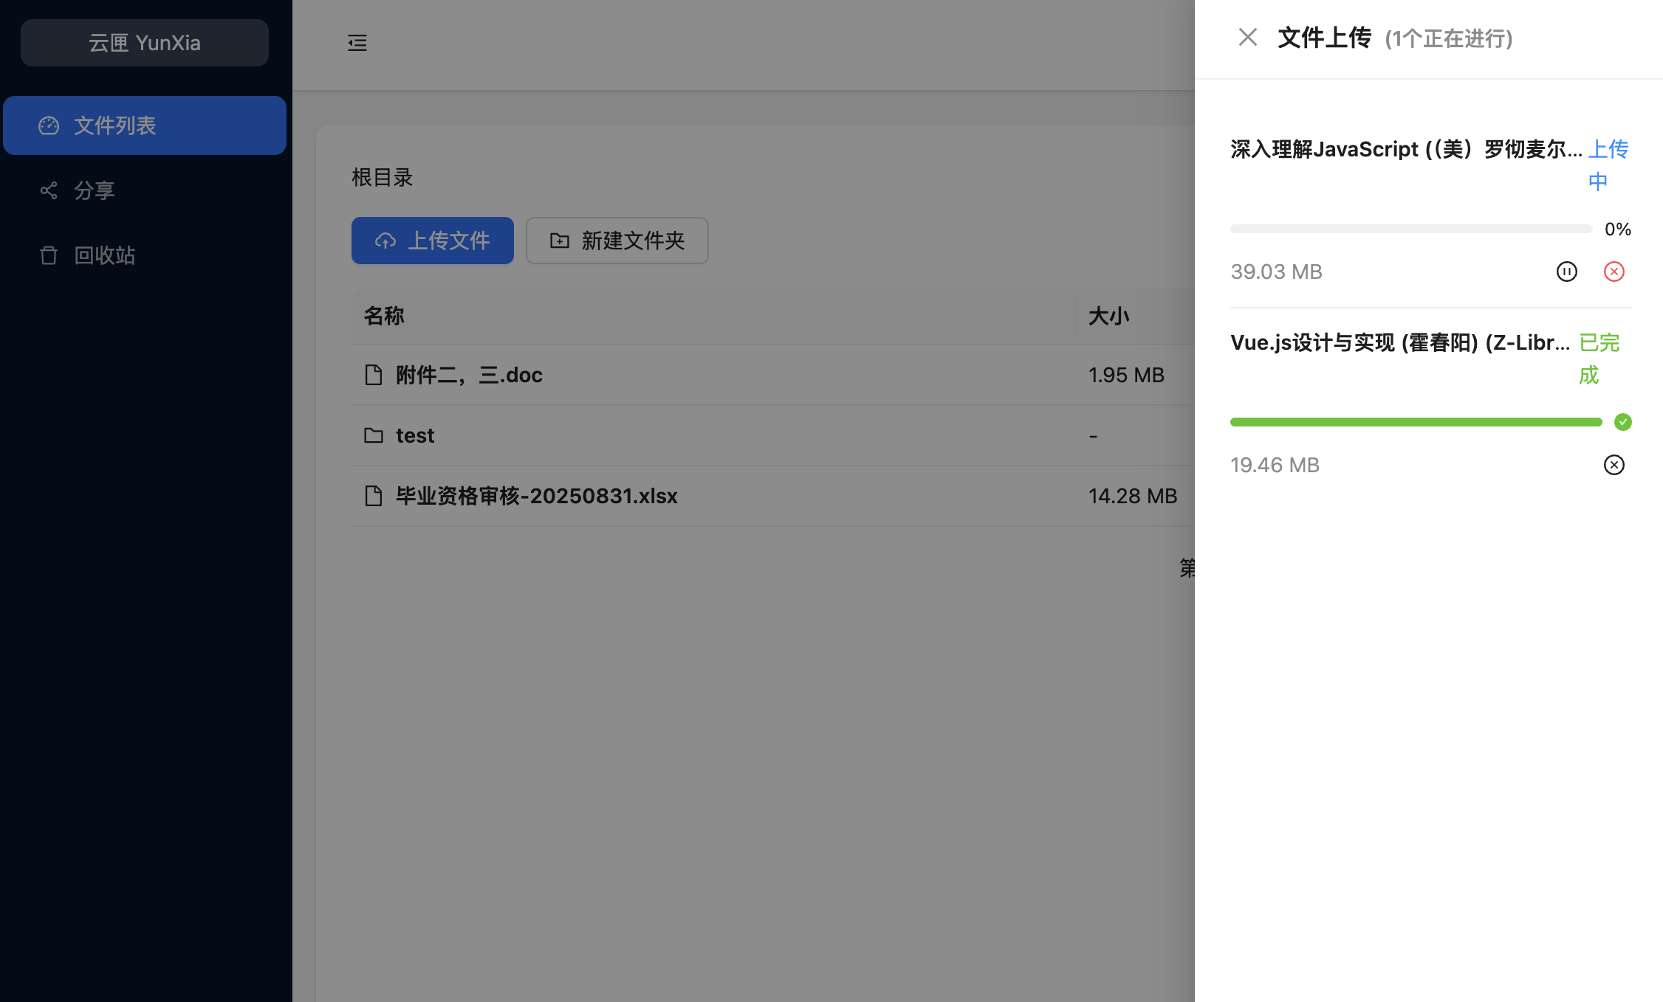Click the 大小 column header
Viewport: 1663px width, 1002px height.
(1108, 316)
